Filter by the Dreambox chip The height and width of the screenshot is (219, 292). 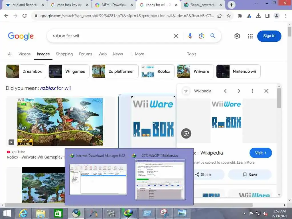26,71
